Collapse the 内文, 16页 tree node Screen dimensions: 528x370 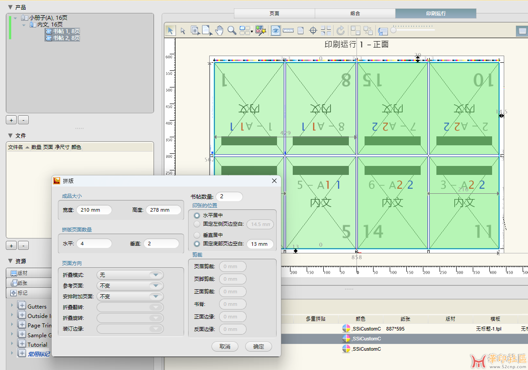(24, 25)
